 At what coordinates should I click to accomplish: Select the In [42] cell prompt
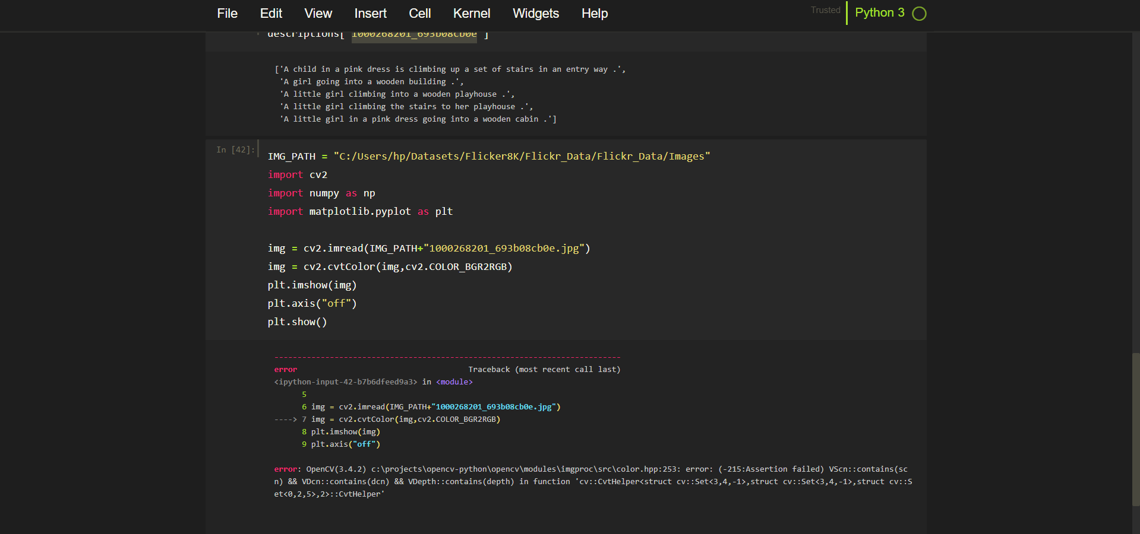click(235, 150)
